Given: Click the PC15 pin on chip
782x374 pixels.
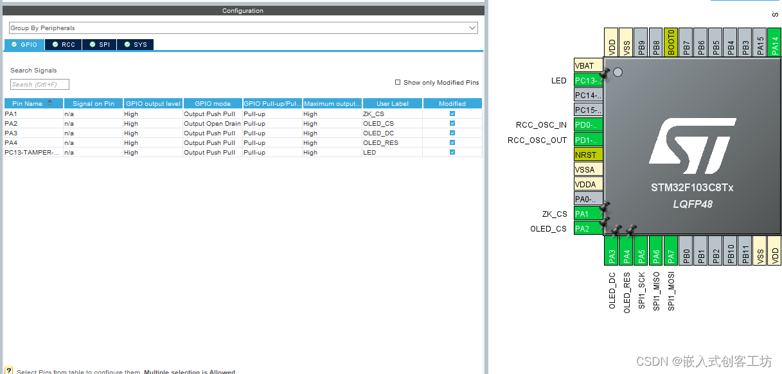Looking at the screenshot, I should (589, 110).
